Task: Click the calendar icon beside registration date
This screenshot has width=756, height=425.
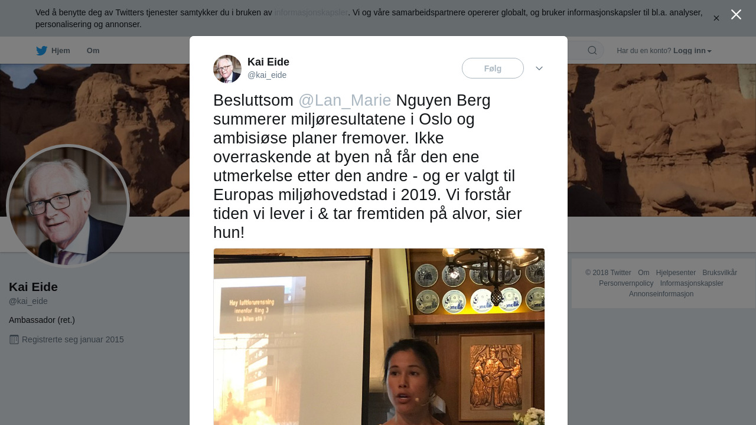Action: click(x=14, y=339)
